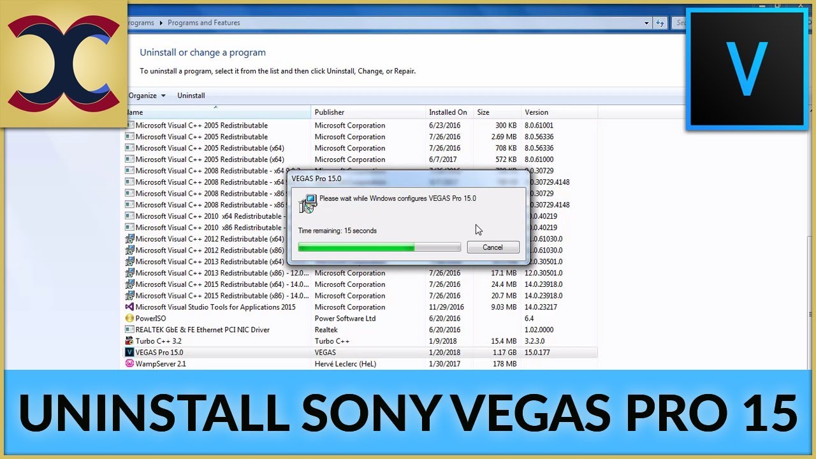
Task: Click the Uninstall or change a program heading
Action: (x=203, y=52)
